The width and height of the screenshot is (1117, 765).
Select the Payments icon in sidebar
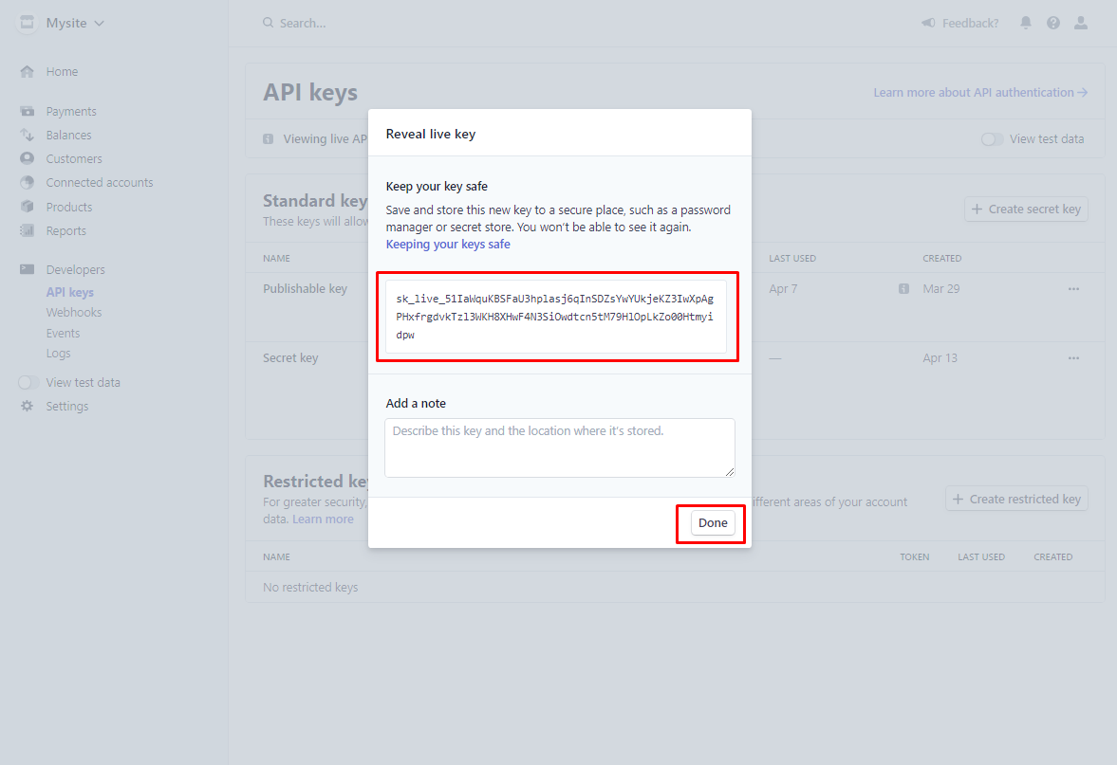click(x=27, y=111)
